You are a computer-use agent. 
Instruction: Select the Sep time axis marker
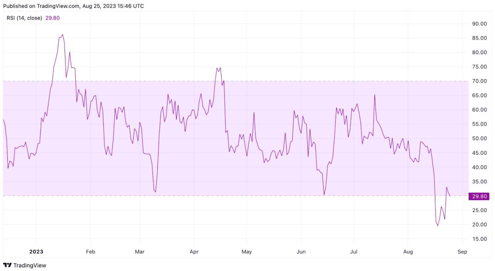pyautogui.click(x=462, y=252)
